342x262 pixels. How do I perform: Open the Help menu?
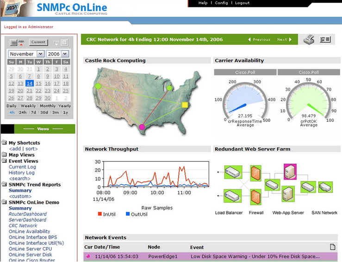coord(203,3)
